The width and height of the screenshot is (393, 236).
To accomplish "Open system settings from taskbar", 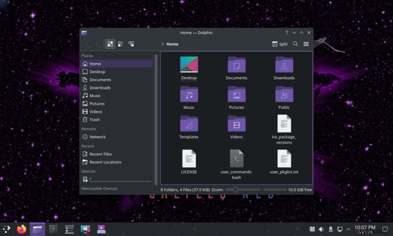I will 69,229.
